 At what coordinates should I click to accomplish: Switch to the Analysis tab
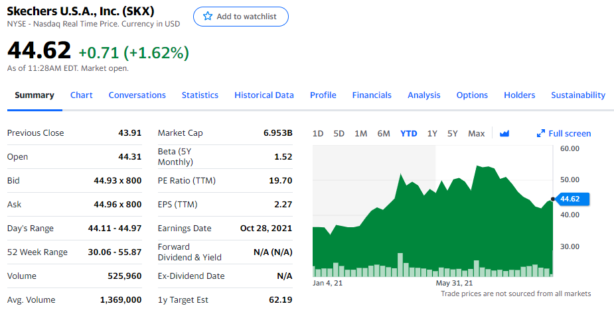click(423, 95)
